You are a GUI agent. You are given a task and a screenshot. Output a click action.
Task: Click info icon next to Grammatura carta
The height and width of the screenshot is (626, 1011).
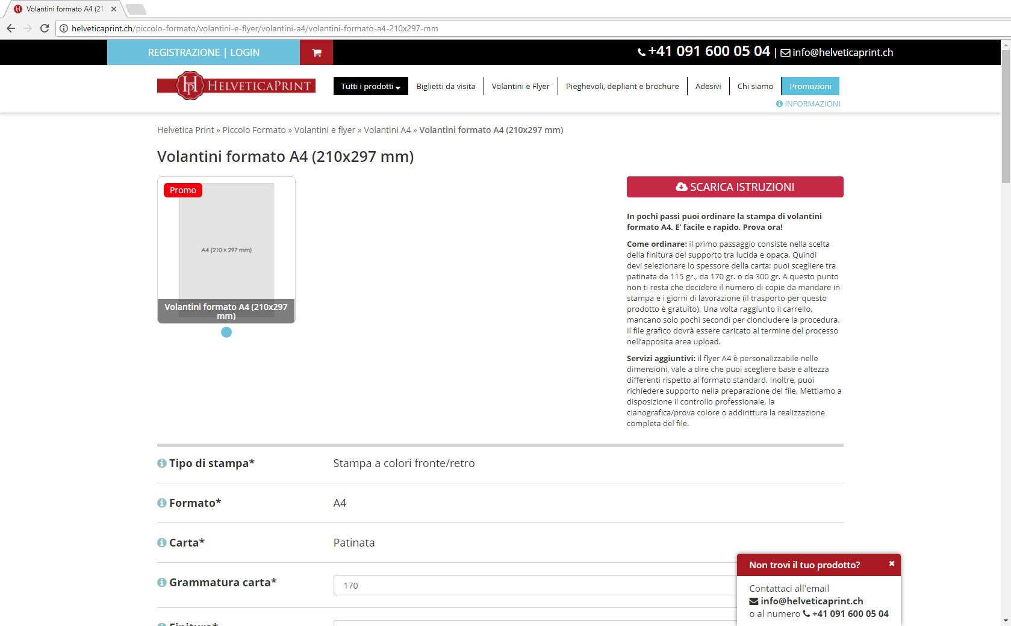click(x=161, y=583)
